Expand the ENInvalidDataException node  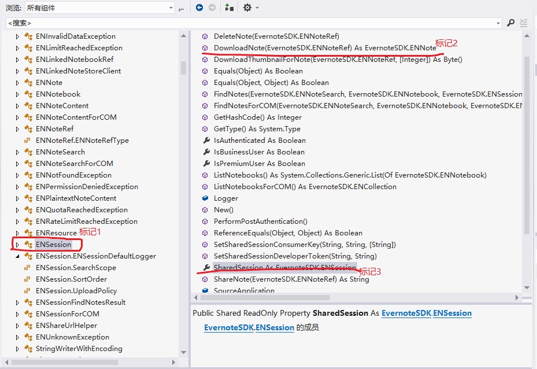coord(17,36)
